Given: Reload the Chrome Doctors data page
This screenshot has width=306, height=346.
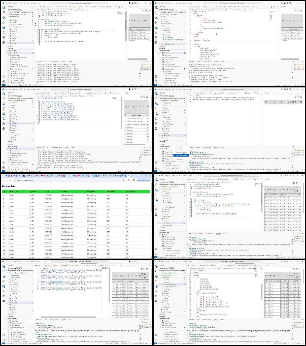Looking at the screenshot, I should 10,180.
